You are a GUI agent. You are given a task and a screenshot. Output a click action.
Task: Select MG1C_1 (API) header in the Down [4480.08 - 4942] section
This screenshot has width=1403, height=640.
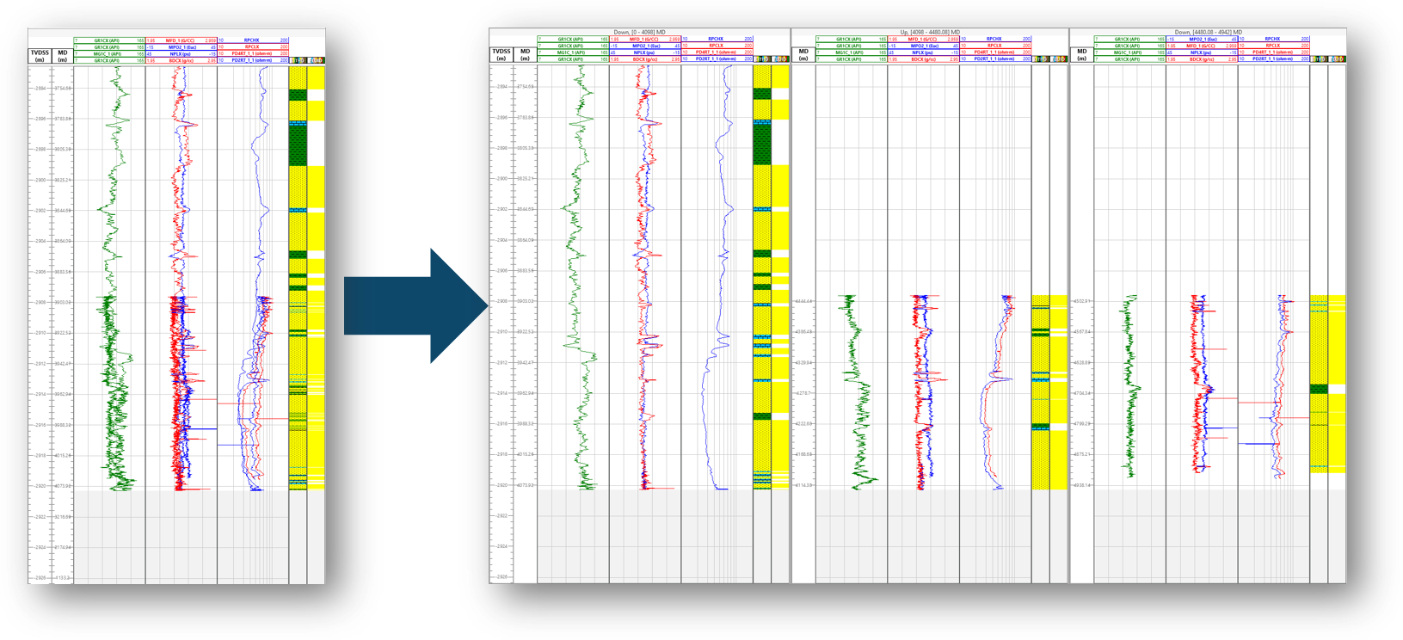1130,52
